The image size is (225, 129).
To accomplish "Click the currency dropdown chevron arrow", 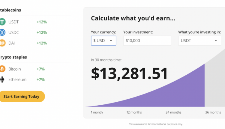I will 111,40.
